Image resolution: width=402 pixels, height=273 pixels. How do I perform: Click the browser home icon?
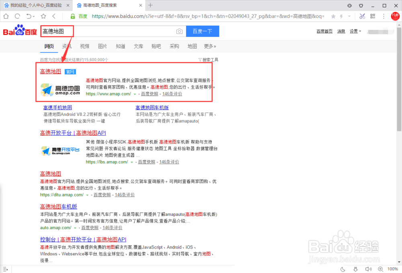click(x=6, y=17)
